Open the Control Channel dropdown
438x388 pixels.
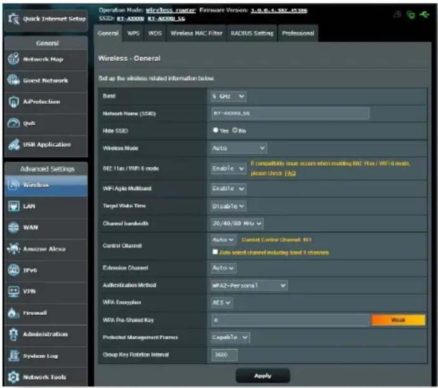(223, 239)
